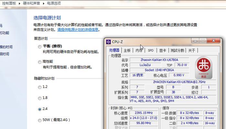This screenshot has height=129, width=226.
Task: Select the 1.2 power plan
Action: (x=40, y=87)
